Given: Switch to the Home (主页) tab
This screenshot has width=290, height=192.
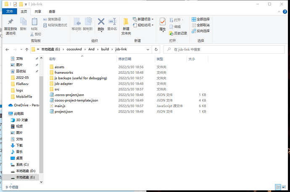Looking at the screenshot, I should pyautogui.click(x=24, y=11).
